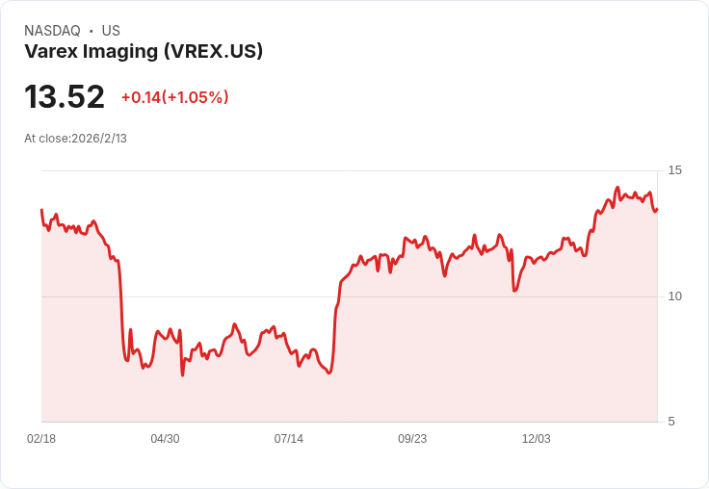Click the 07/14 date axis label
The image size is (709, 489).
coord(288,438)
